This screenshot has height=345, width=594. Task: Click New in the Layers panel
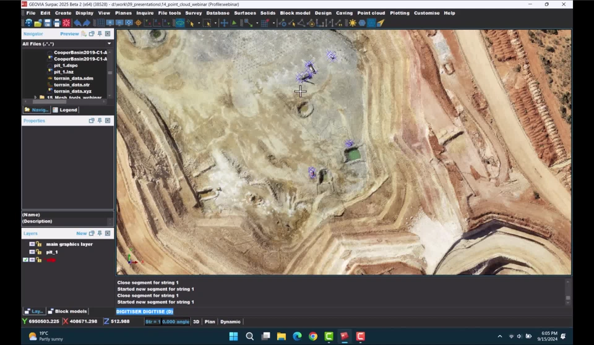81,234
